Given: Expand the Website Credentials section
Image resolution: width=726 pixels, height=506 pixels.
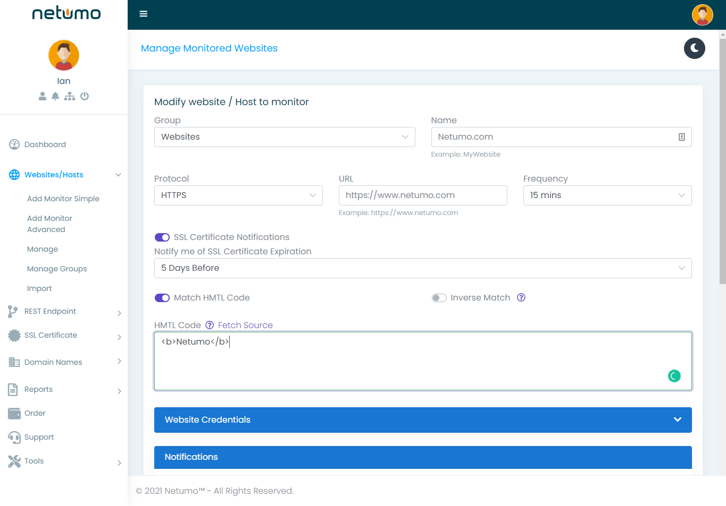Looking at the screenshot, I should tap(423, 420).
